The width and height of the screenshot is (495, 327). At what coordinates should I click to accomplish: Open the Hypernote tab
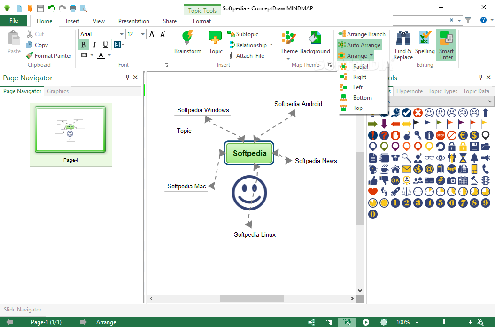(409, 91)
